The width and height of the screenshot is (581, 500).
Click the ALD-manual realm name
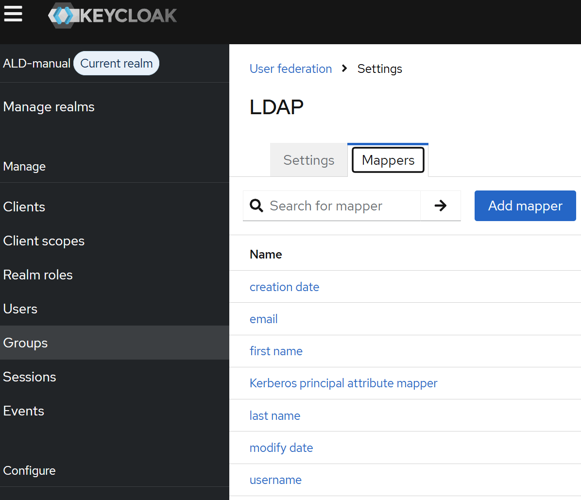point(37,63)
